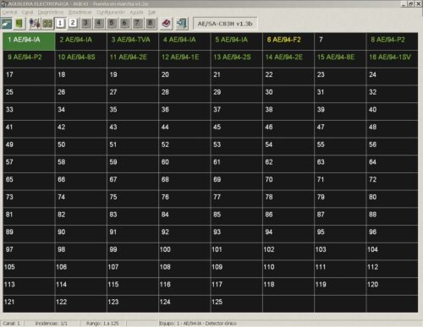Click grid cell number 100
The image size is (423, 327).
pos(184,251)
